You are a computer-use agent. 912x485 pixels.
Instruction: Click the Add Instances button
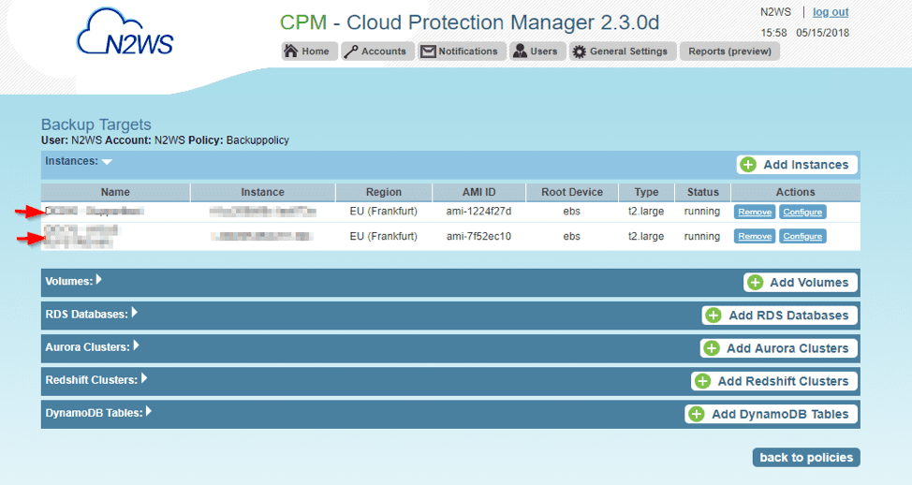coord(797,165)
